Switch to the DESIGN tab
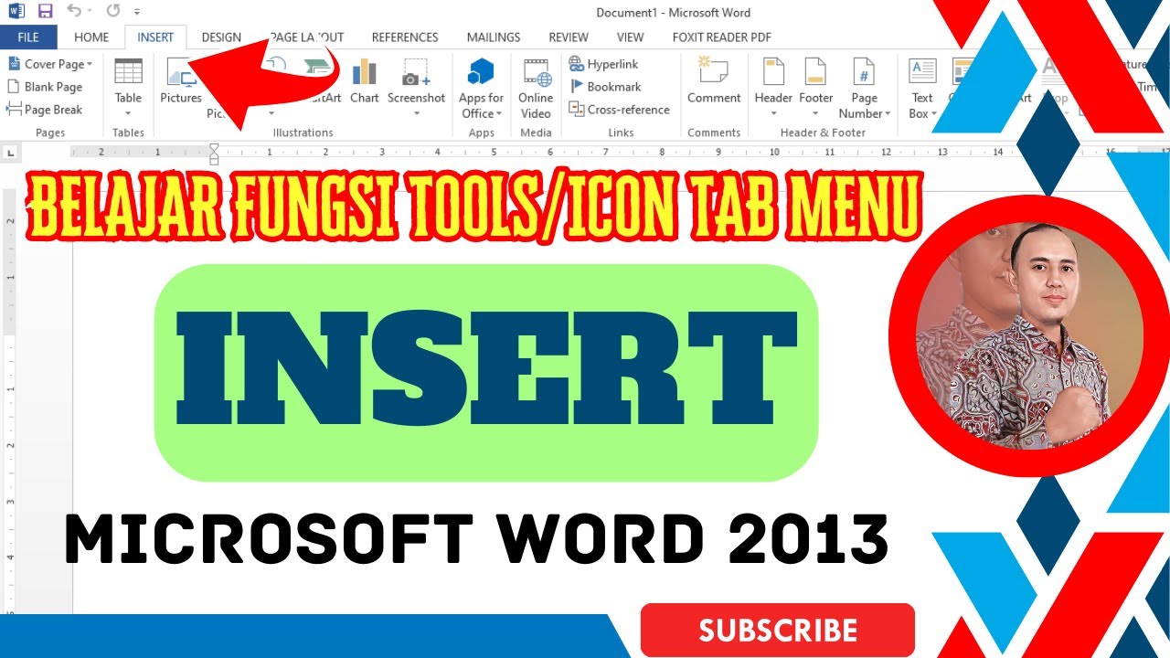This screenshot has height=658, width=1170. point(221,37)
